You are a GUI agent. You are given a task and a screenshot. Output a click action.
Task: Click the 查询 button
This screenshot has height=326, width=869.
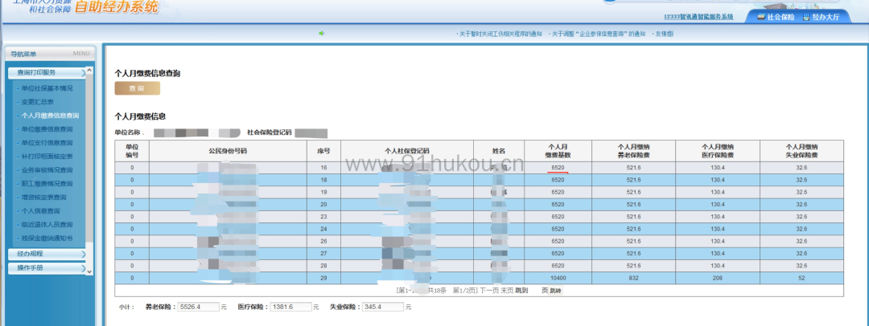[x=137, y=88]
